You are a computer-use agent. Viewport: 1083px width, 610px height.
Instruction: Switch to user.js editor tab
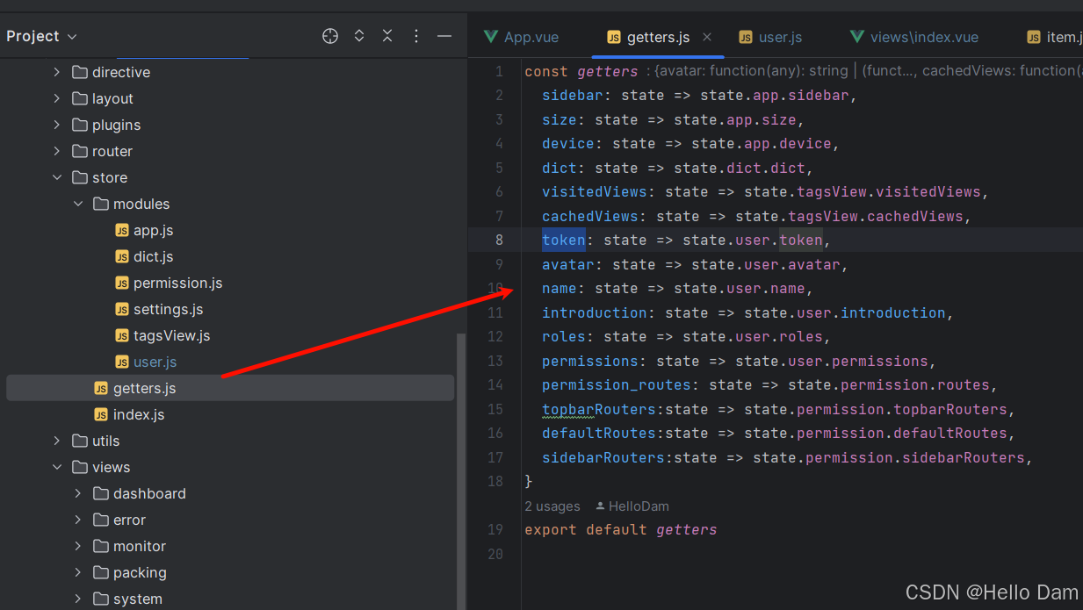pyautogui.click(x=770, y=37)
